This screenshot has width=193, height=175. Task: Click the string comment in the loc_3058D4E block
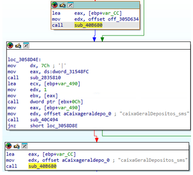tap(154, 113)
